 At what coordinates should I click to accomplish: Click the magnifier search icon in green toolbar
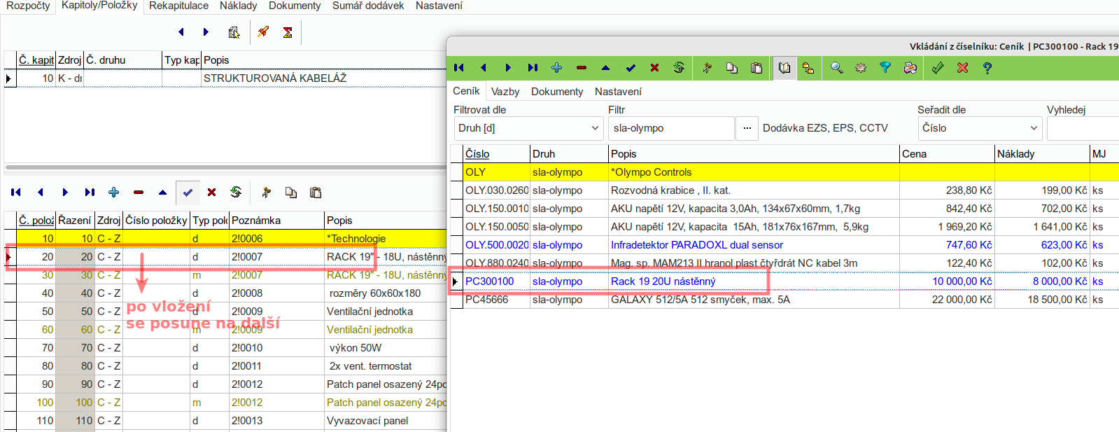click(x=836, y=68)
